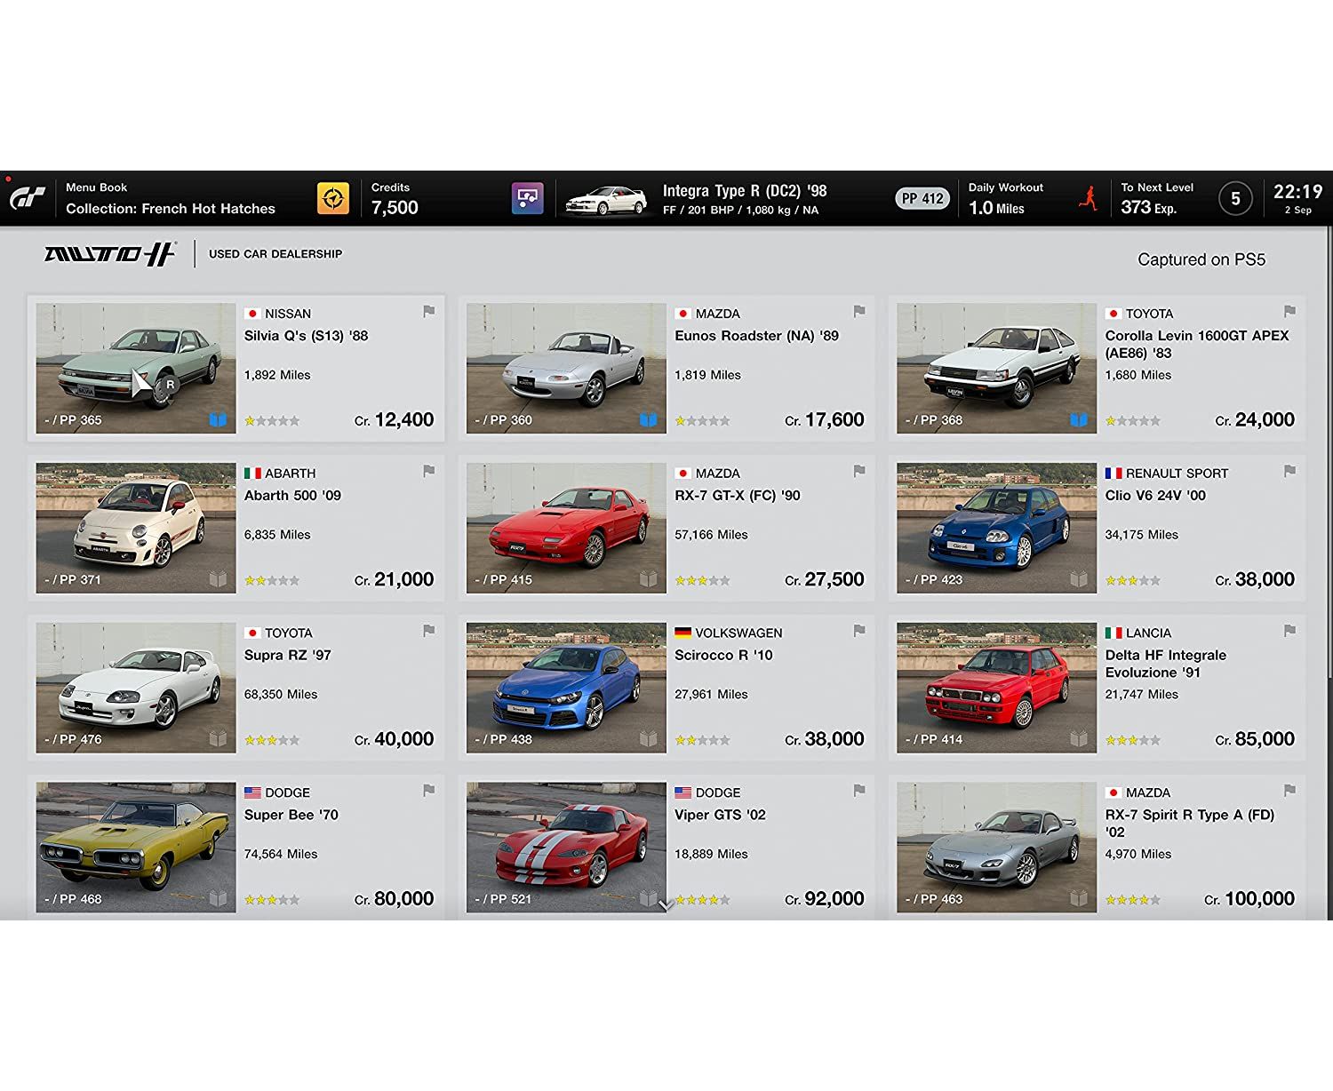This screenshot has height=1091, width=1333.
Task: Toggle the flag on Renault Clio V6 card
Action: [x=1289, y=471]
